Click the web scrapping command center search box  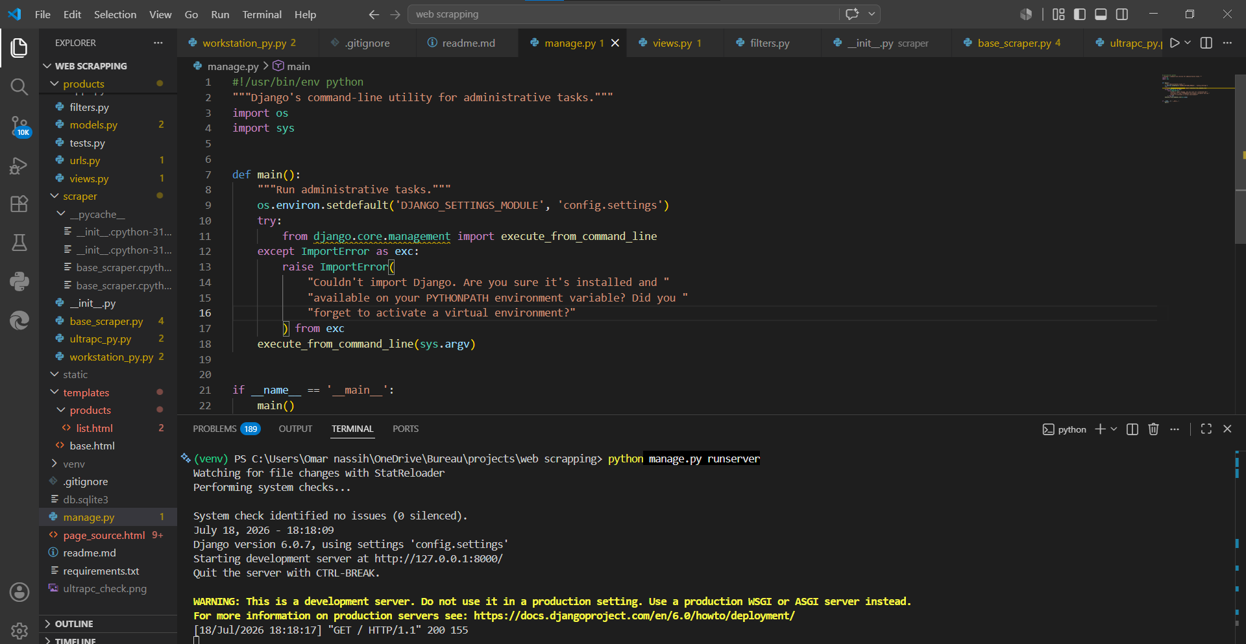[x=623, y=14]
